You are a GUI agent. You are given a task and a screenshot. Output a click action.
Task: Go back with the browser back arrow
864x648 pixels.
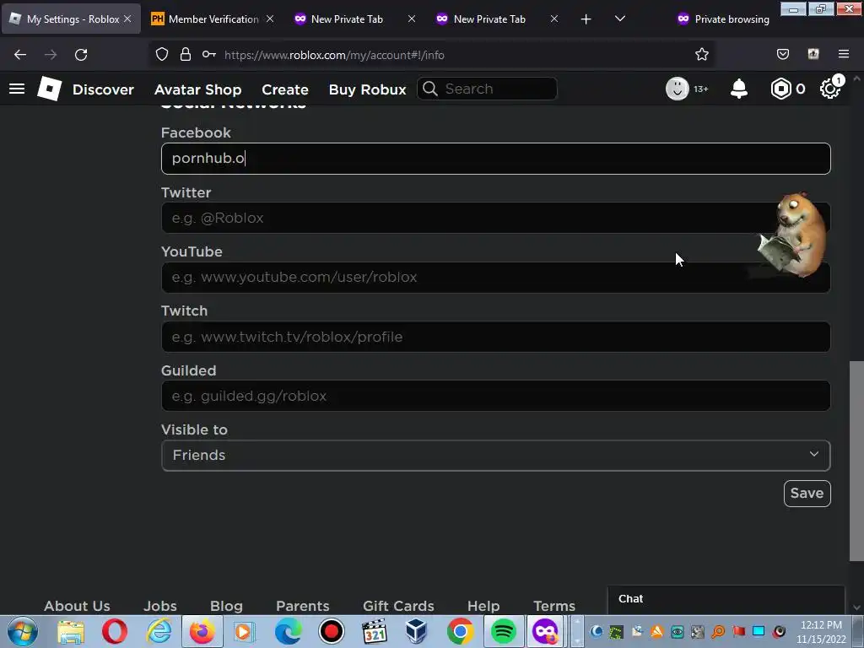coord(20,55)
